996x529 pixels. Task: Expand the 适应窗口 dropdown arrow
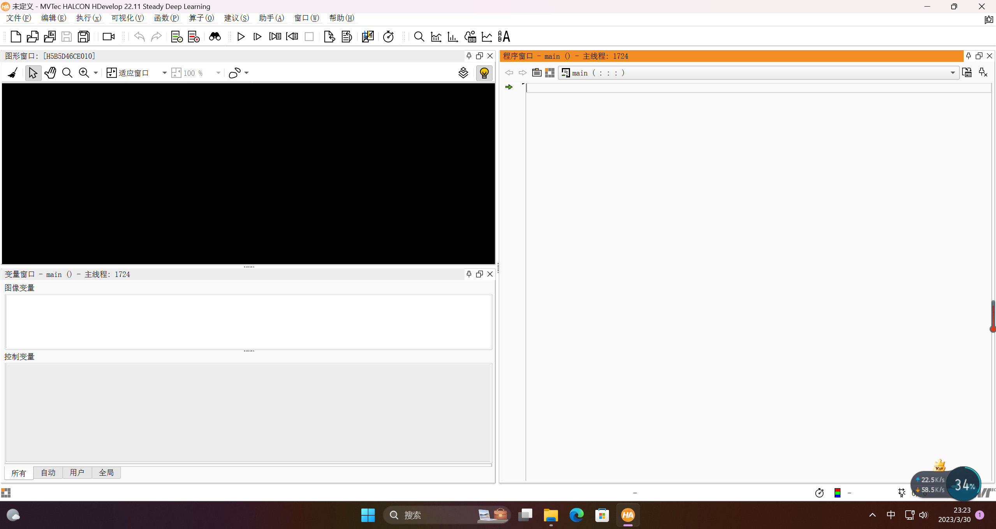(x=164, y=73)
